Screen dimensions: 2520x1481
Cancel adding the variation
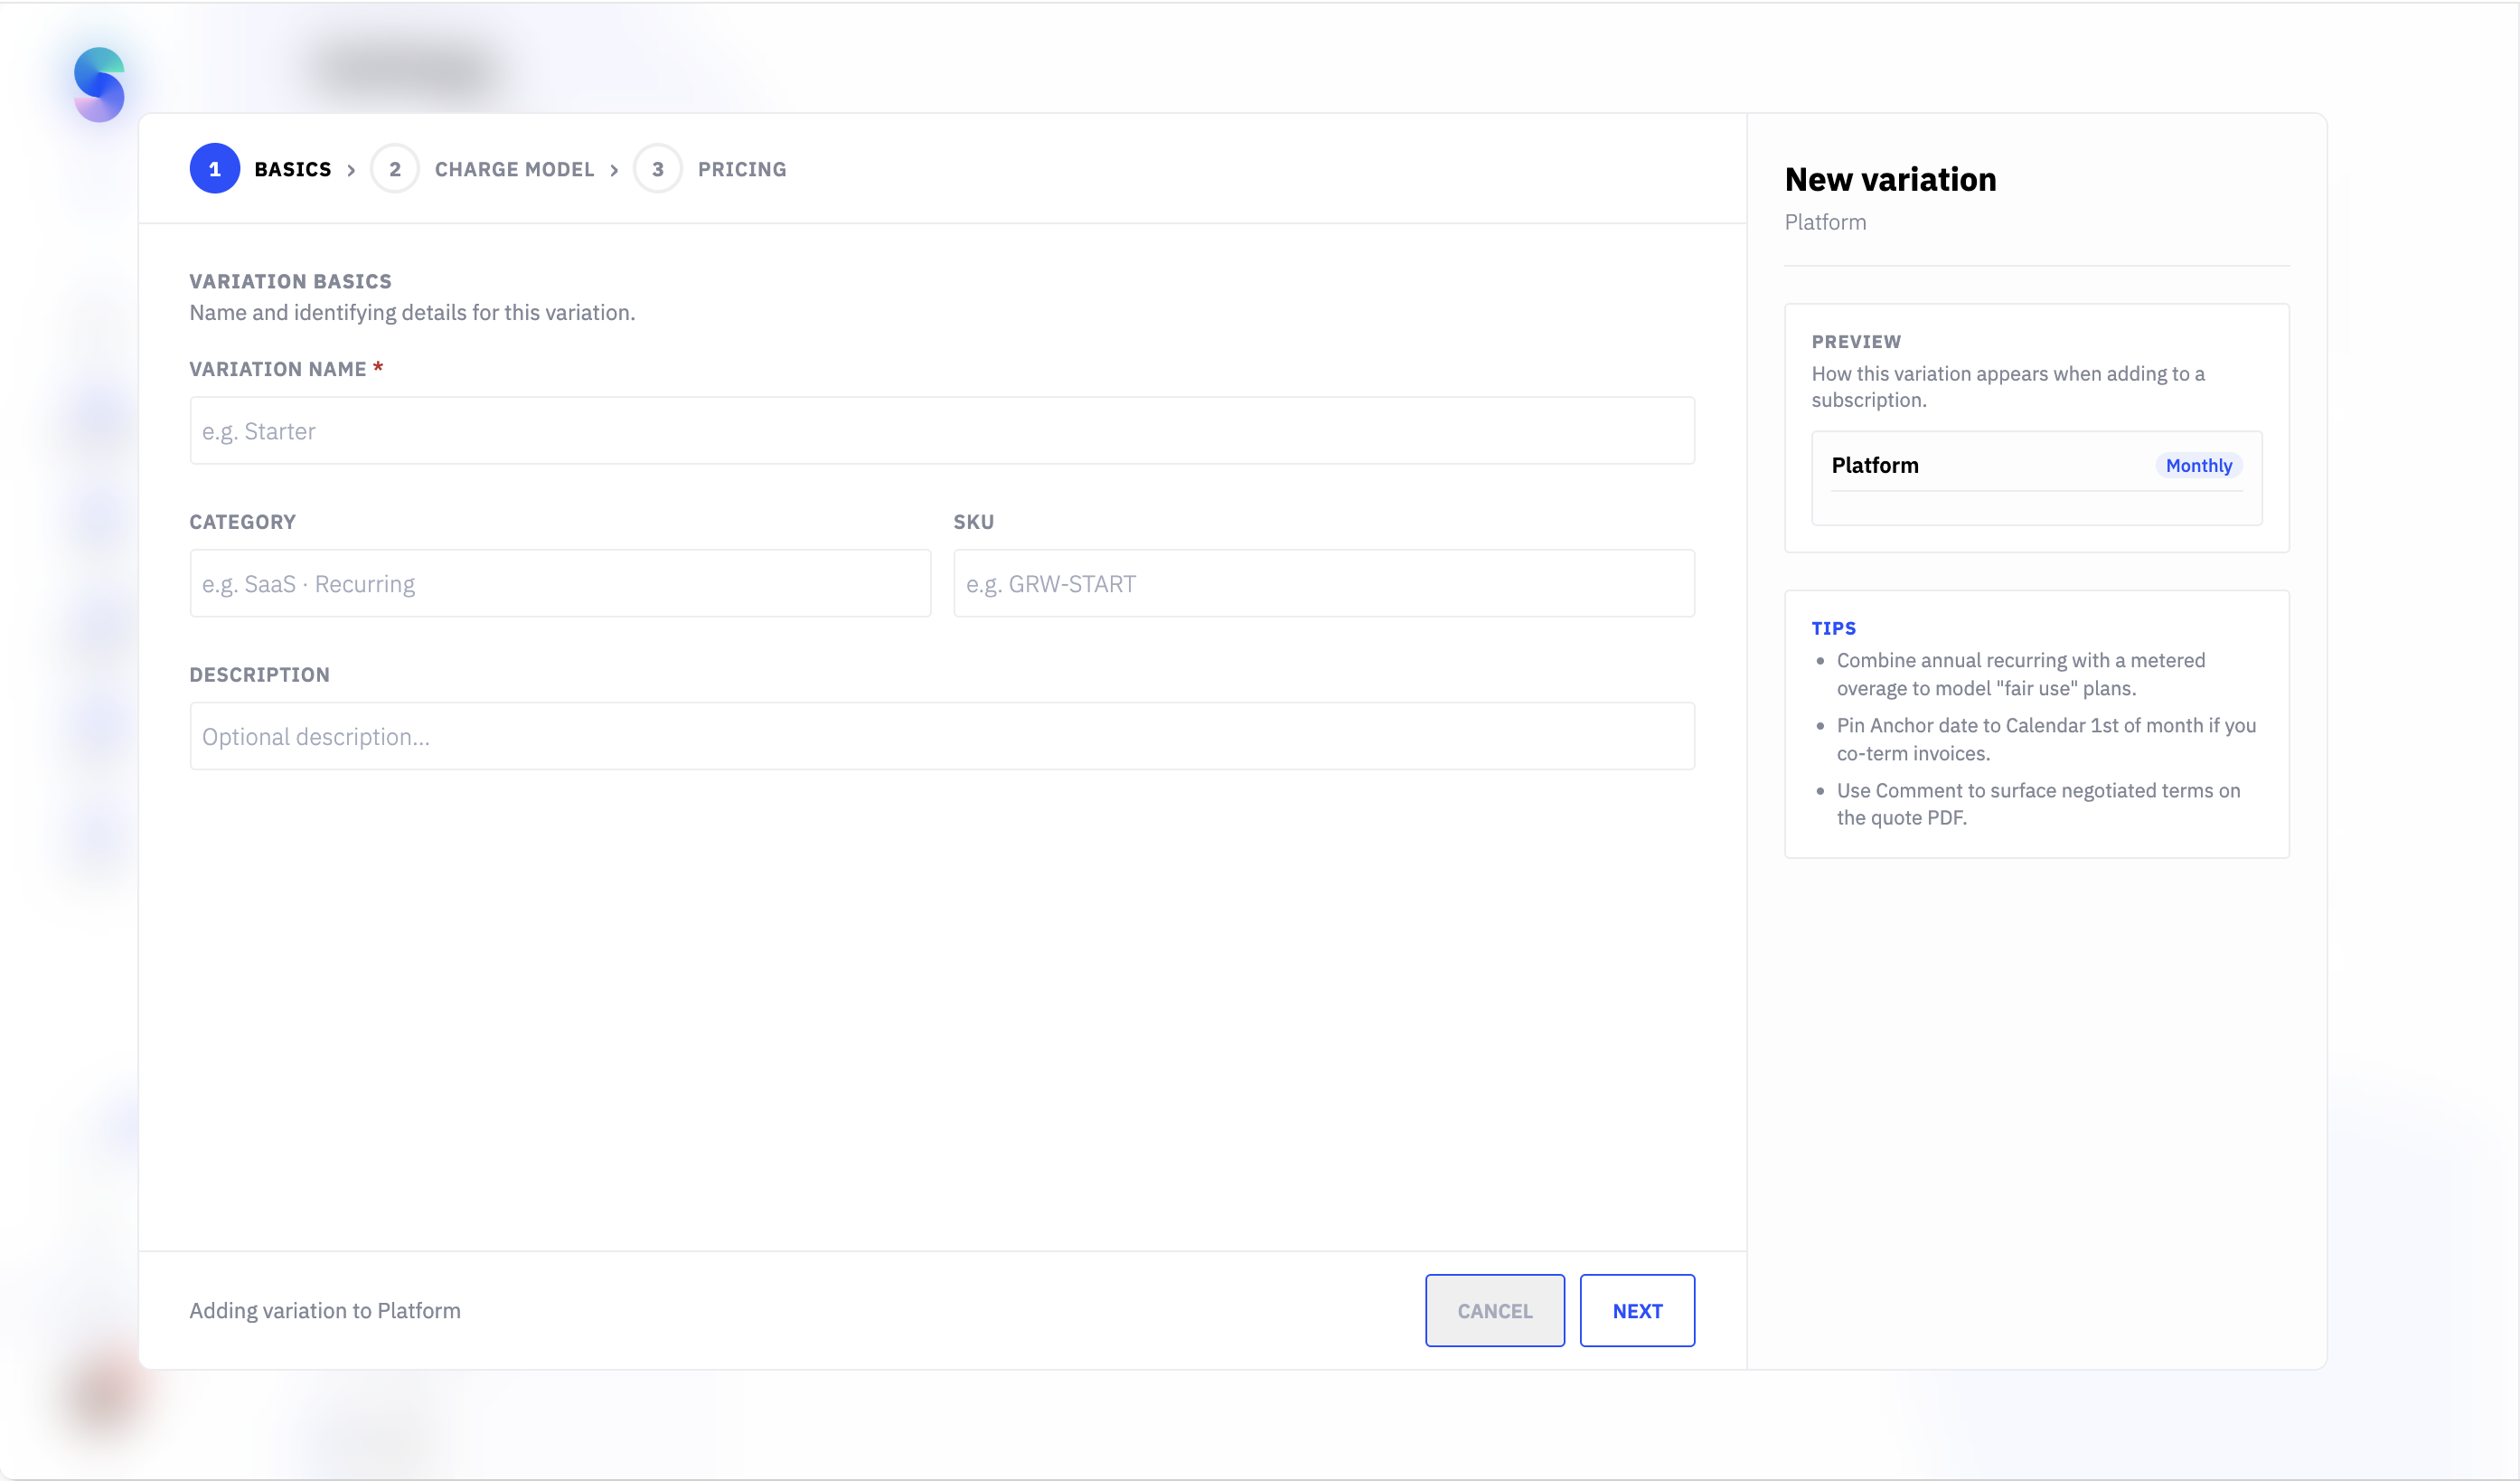click(x=1495, y=1310)
